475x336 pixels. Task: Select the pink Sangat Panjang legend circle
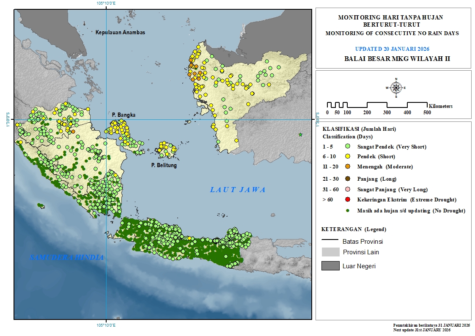coord(348,190)
